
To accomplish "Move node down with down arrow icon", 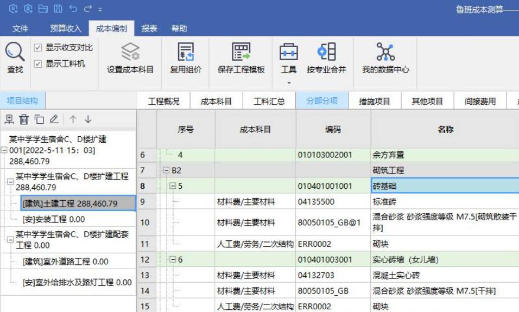I will click(88, 119).
